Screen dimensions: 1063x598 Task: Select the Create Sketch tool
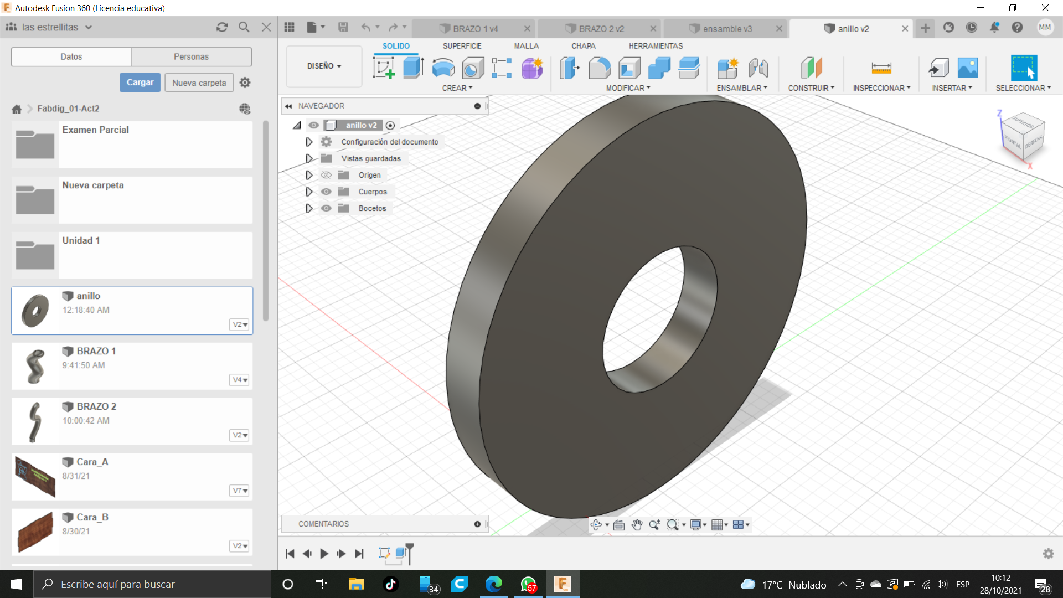(384, 68)
